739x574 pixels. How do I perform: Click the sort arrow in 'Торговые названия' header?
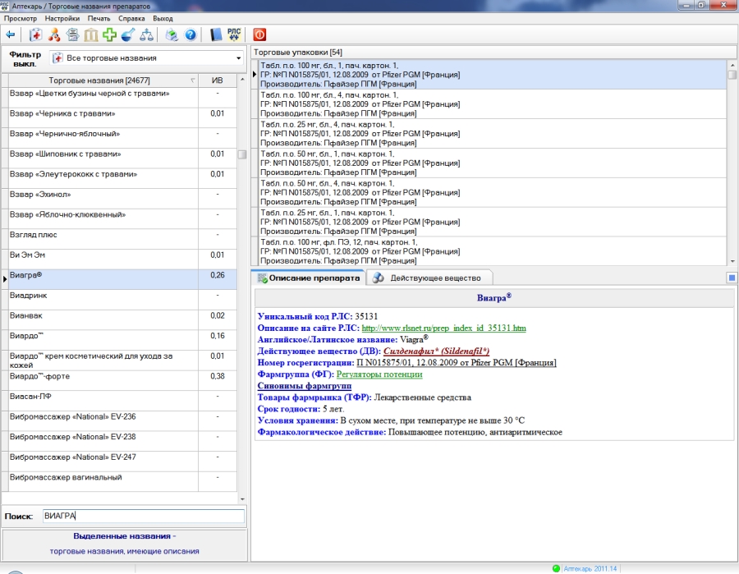[x=193, y=80]
